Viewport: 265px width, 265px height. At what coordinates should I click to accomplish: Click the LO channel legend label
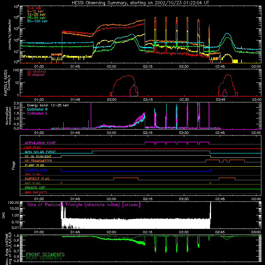click(x=36, y=71)
